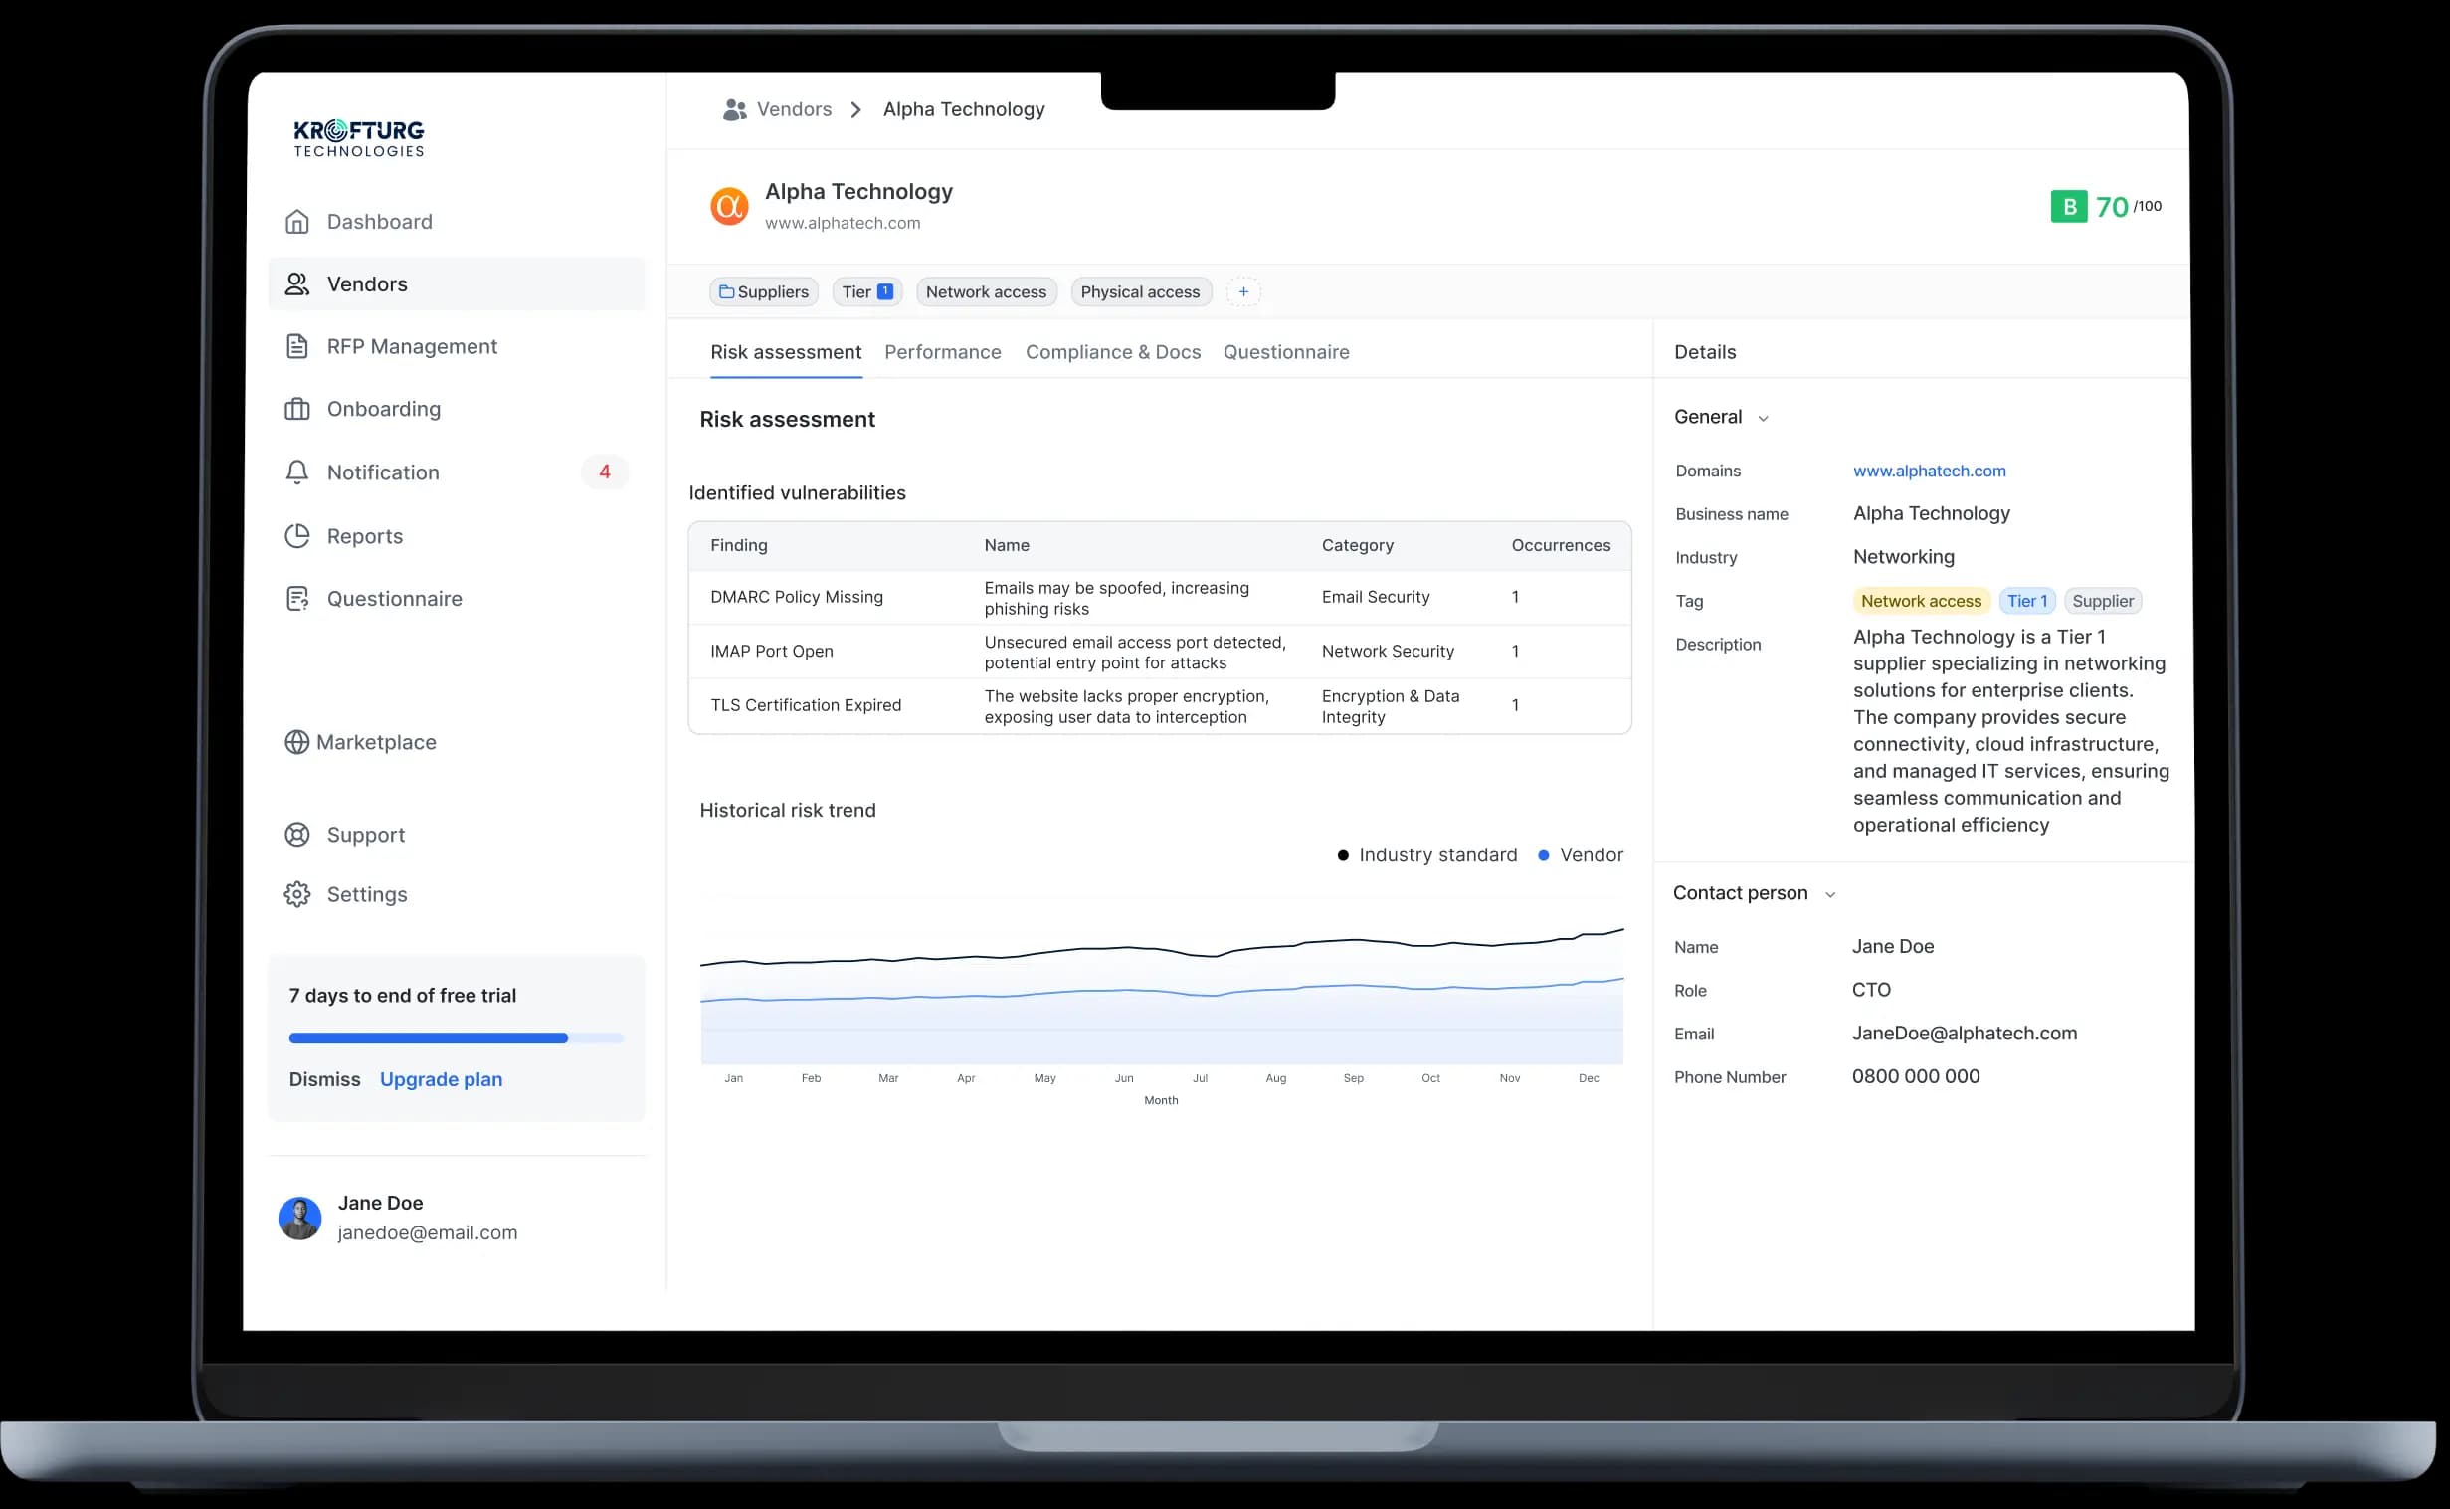
Task: Click the Email Security category cell
Action: pos(1375,597)
